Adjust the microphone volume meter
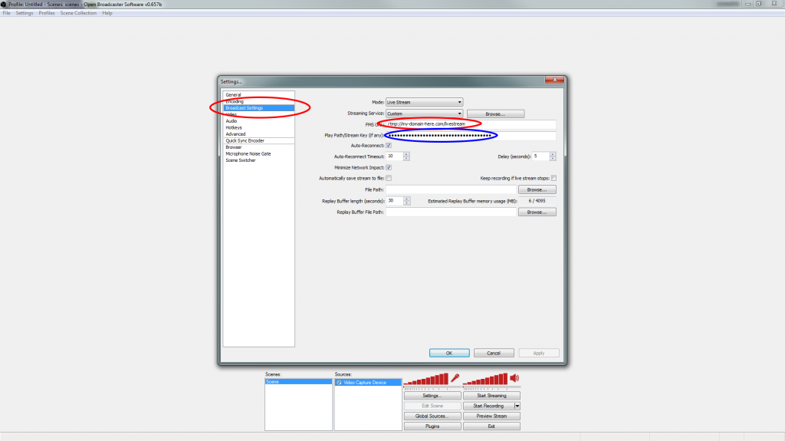785x441 pixels. [425, 380]
